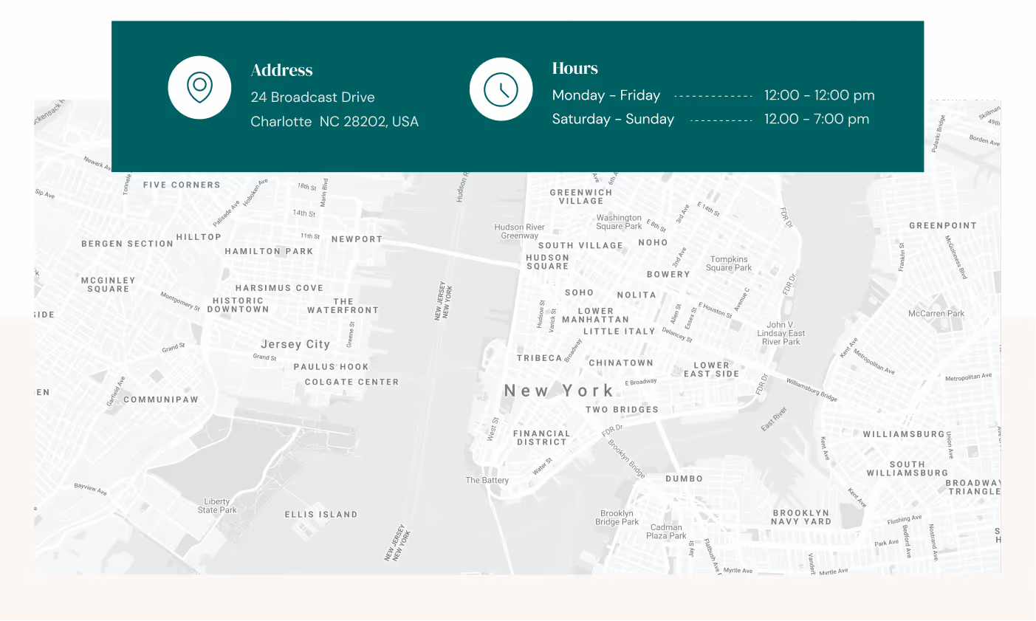Image resolution: width=1036 pixels, height=621 pixels.
Task: Click the Hours heading
Action: click(x=574, y=68)
